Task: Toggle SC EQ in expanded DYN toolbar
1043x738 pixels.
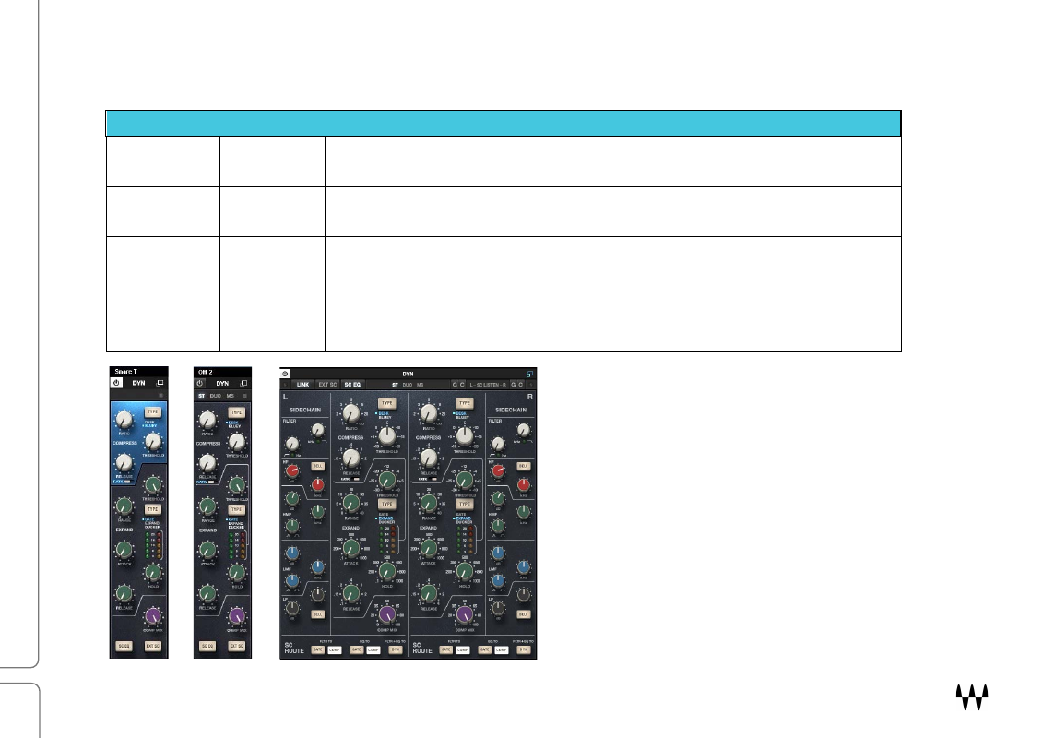Action: point(352,385)
